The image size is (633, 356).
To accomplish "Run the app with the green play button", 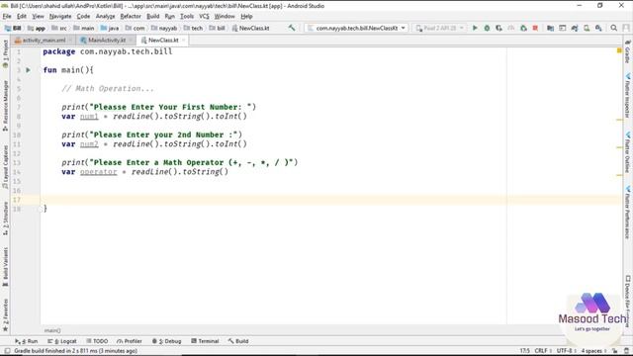I will [x=475, y=28].
